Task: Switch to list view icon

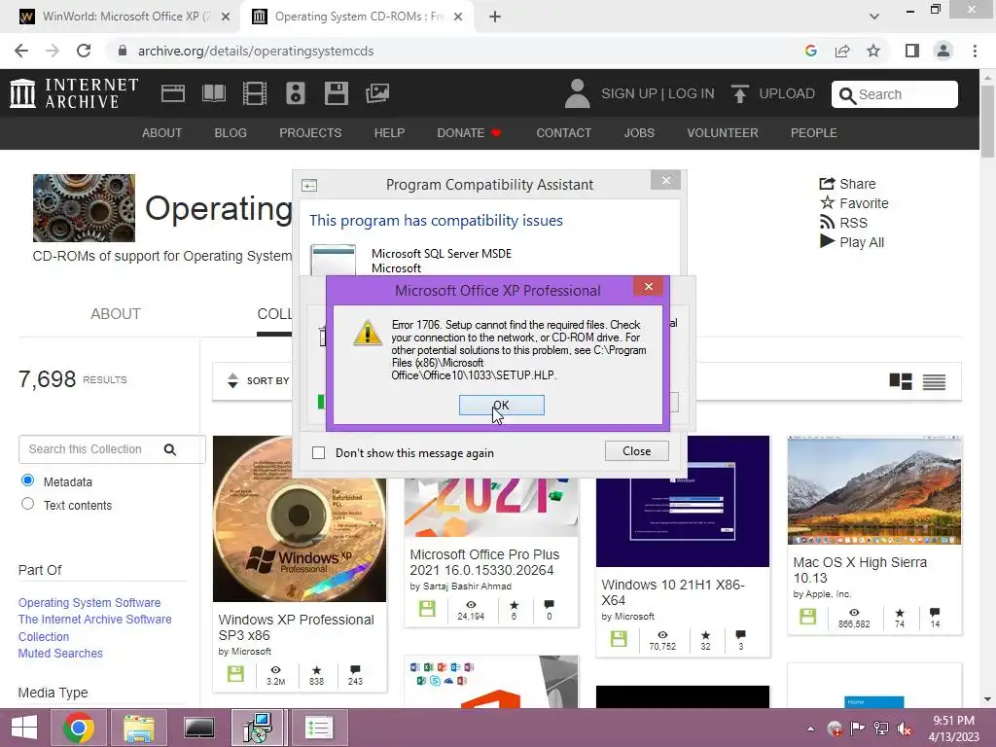Action: [x=934, y=381]
